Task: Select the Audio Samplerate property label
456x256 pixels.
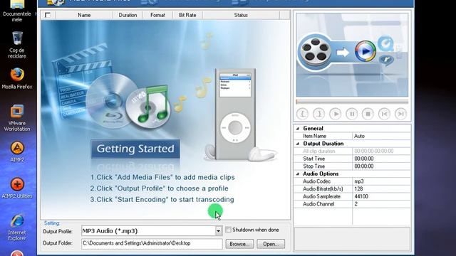Action: tap(321, 196)
